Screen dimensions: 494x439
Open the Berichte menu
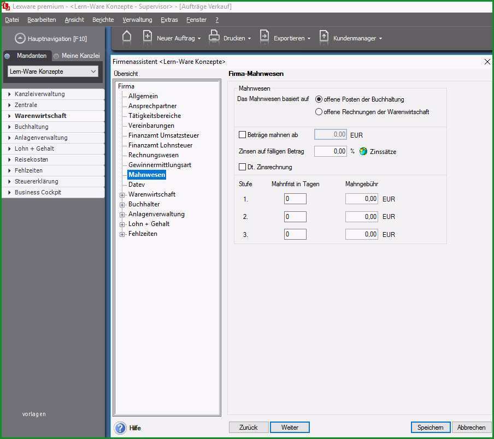(x=103, y=20)
